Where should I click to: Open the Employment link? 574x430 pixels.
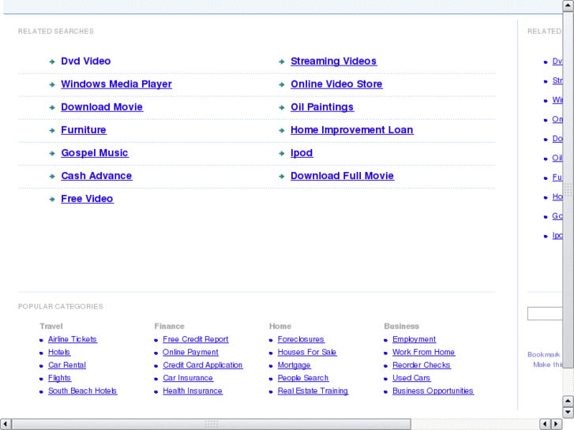click(414, 339)
